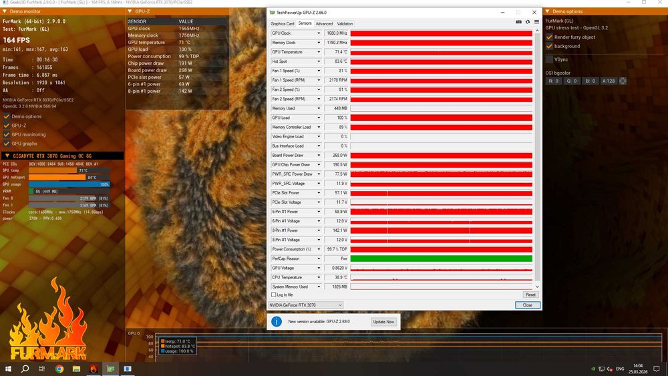The width and height of the screenshot is (668, 376).
Task: Open the PerfCap Reason dropdown
Action: click(318, 258)
